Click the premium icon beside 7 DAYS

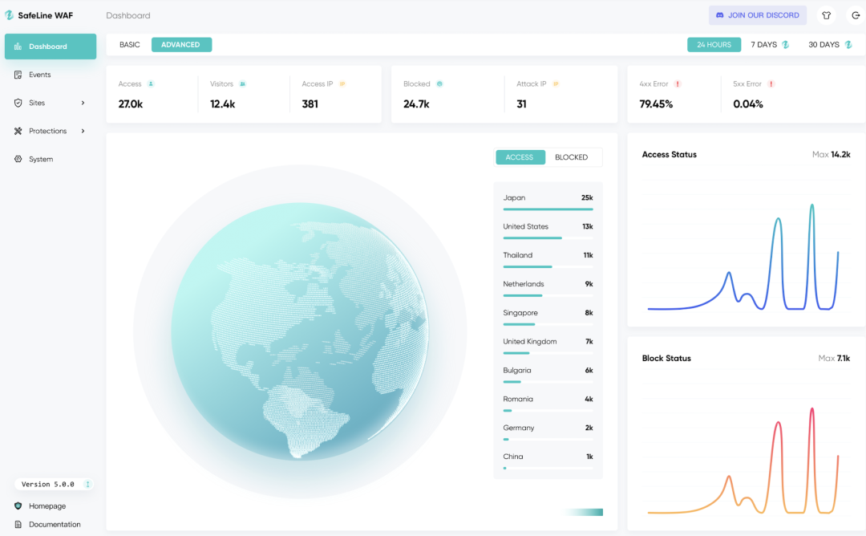[x=785, y=45]
